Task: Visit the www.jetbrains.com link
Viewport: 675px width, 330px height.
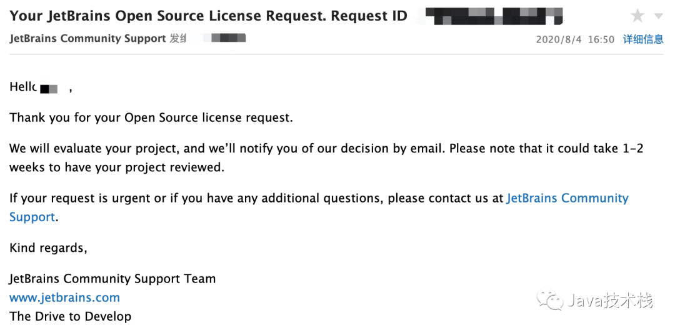Action: coord(64,297)
